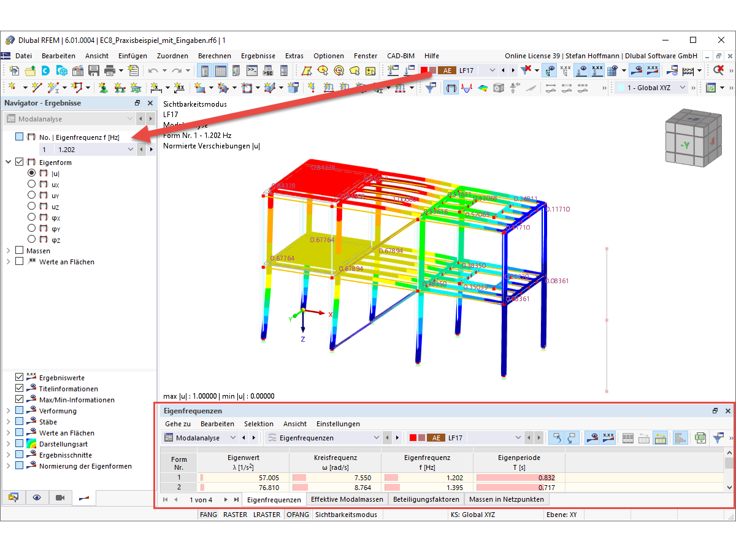Viewport: 736px width, 552px height.
Task: Go to next table page arrow
Action: tap(226, 500)
